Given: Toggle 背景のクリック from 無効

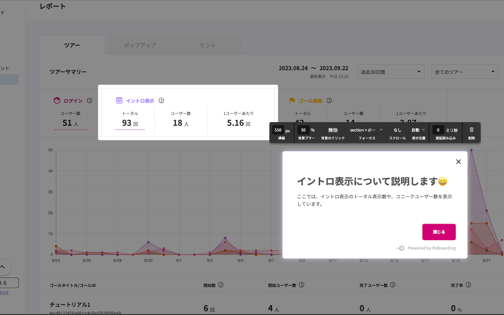Looking at the screenshot, I should pos(333,130).
